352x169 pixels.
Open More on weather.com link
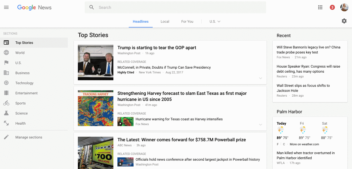point(304,144)
